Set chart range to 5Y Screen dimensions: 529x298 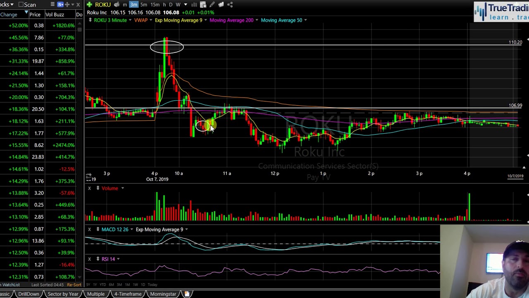pos(88,285)
